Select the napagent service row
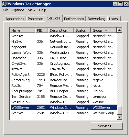129x137 pixels. coord(64,47)
